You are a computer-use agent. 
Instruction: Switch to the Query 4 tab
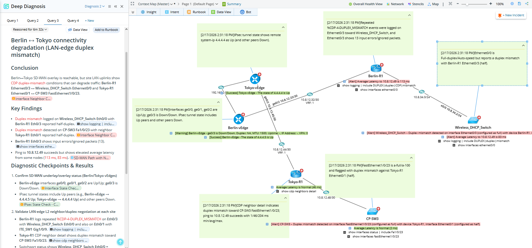pos(73,21)
